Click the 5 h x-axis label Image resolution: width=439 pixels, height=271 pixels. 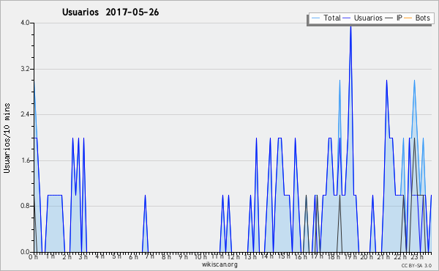pyautogui.click(x=116, y=256)
